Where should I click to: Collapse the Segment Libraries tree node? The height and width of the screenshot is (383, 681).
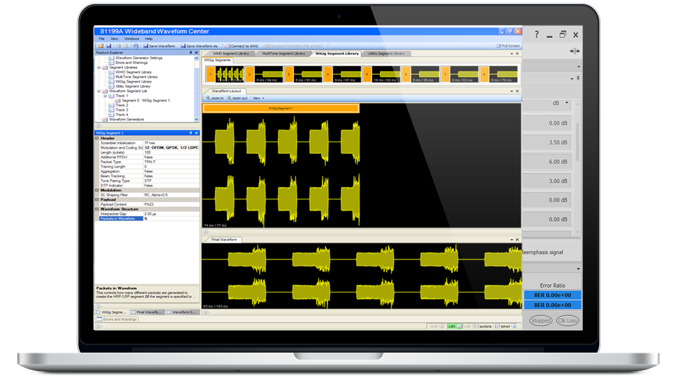(99, 68)
